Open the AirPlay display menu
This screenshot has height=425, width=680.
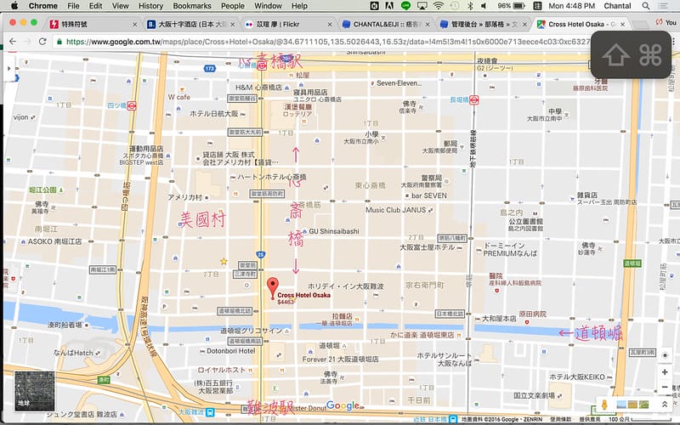[422, 6]
